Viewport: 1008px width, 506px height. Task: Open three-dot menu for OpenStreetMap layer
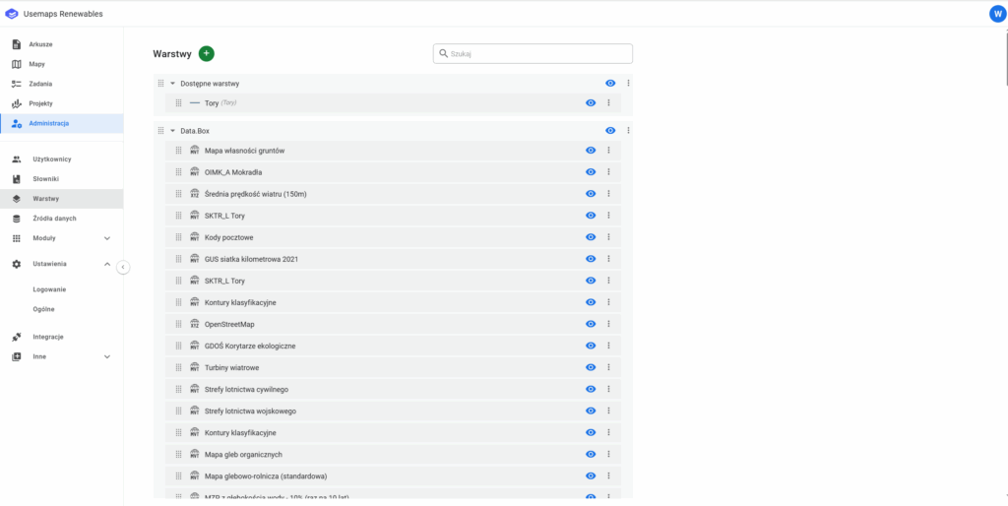[608, 324]
